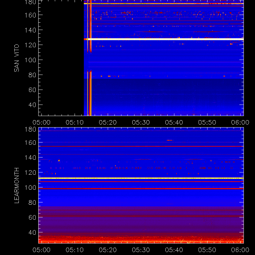The height and width of the screenshot is (255, 255).
Task: Select the 140 tick label on San Vito plot
Action: click(x=30, y=30)
